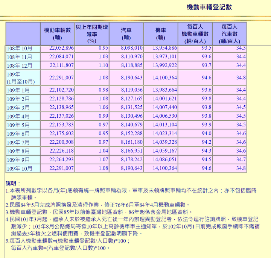The height and width of the screenshot is (258, 271).
Task: Click the growth rate 0.99 for 109年 4月
Action: (104, 116)
